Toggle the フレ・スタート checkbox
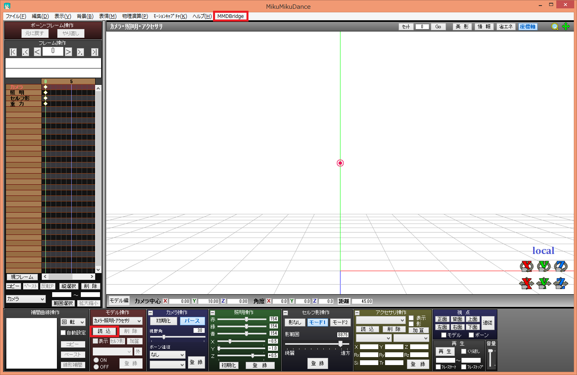 point(438,367)
